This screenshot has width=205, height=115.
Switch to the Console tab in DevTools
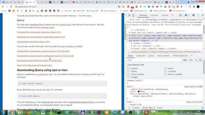coord(154,15)
